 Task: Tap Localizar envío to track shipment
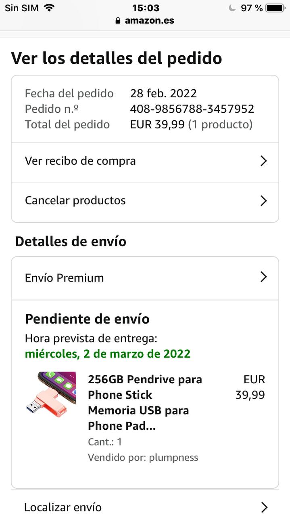coord(63,507)
